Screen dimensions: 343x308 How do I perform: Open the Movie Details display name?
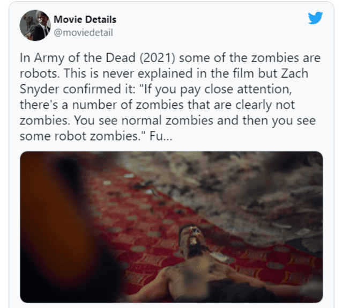[85, 19]
